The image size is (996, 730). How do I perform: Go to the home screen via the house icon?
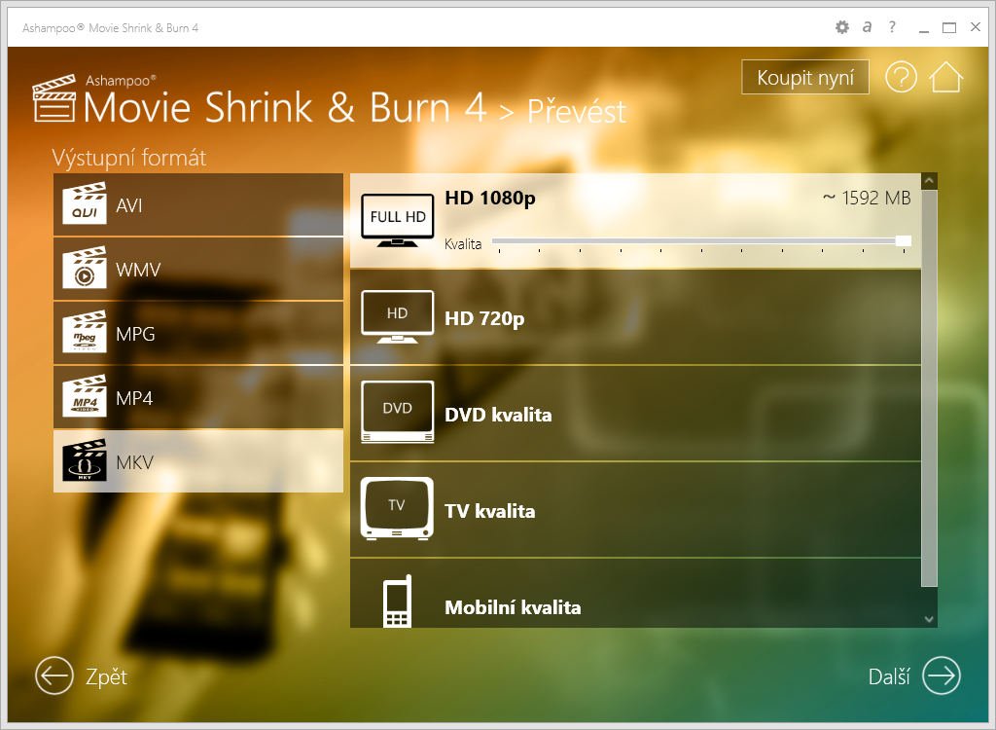945,77
